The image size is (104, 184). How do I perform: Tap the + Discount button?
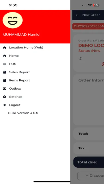tap(91, 176)
